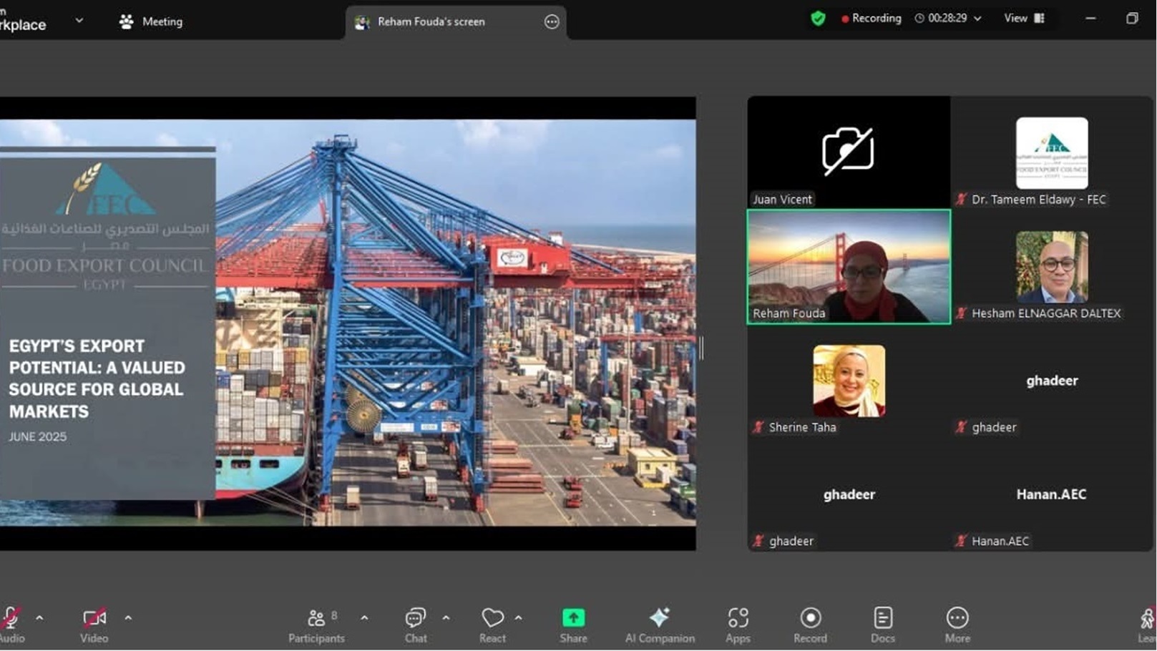
Task: Turn on camera with Video button
Action: coord(94,625)
